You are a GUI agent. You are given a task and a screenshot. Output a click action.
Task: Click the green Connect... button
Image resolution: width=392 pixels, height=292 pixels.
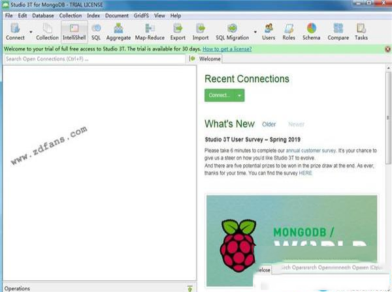click(220, 95)
